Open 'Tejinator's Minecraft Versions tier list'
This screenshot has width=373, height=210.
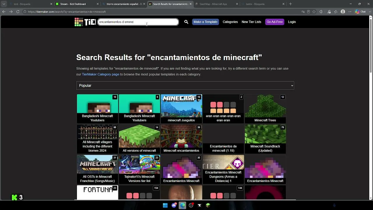pyautogui.click(x=139, y=169)
